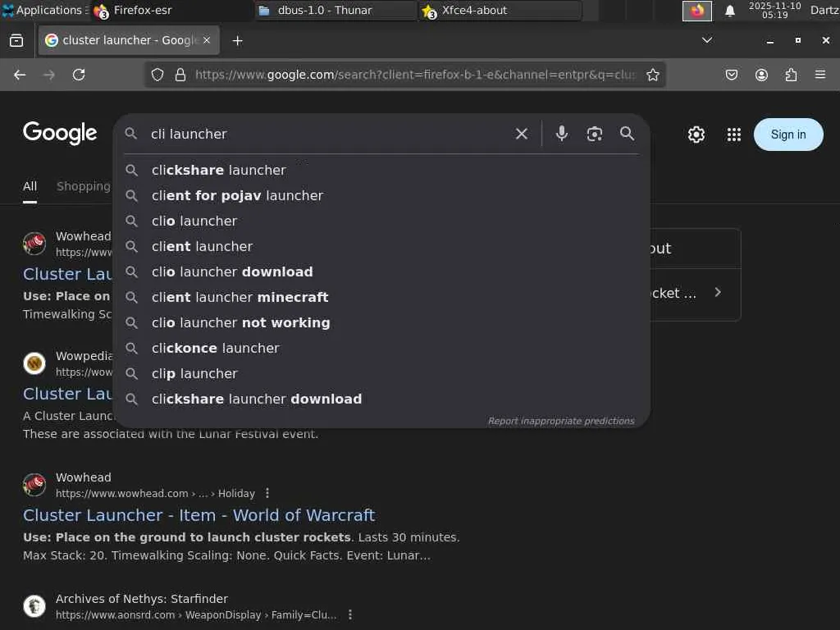Open the Google apps grid
The width and height of the screenshot is (840, 630).
(x=734, y=135)
